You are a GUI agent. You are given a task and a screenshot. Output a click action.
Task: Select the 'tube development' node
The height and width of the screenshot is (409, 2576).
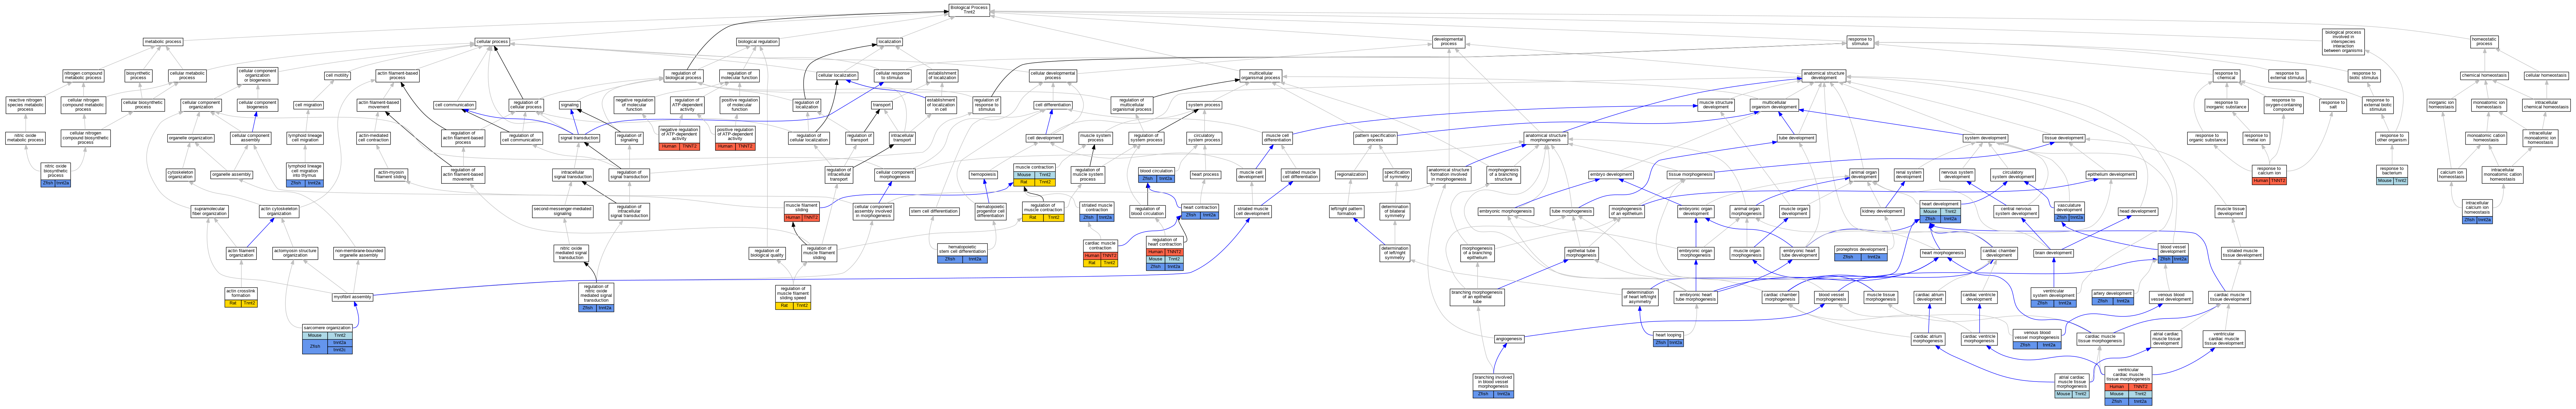pos(1796,138)
